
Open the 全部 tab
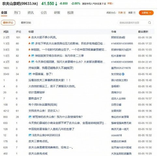[x=4, y=13]
